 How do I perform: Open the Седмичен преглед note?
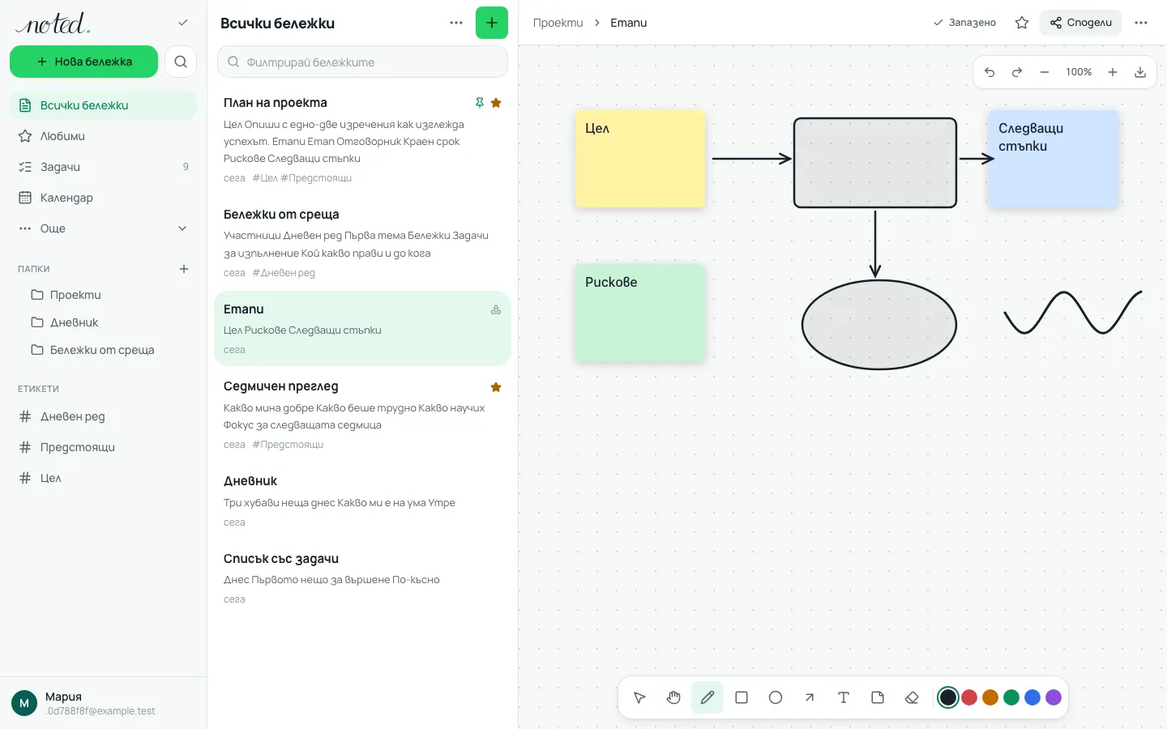pos(362,415)
